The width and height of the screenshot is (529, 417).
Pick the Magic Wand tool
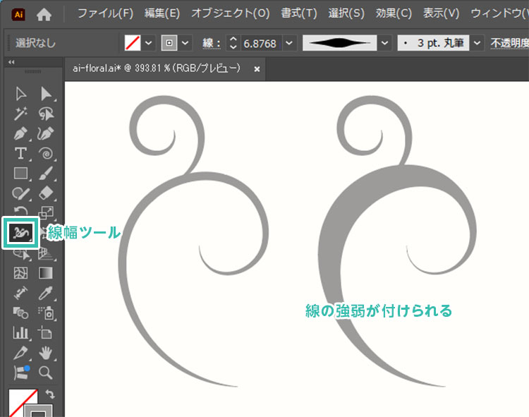(20, 114)
